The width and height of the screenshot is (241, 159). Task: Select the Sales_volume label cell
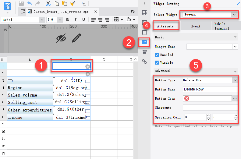[x=30, y=95]
